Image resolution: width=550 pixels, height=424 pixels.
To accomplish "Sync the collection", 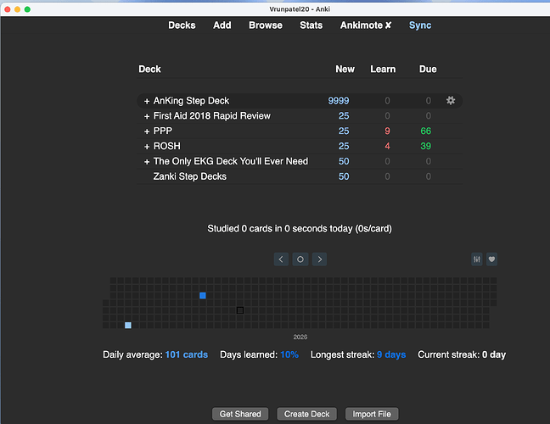I will pyautogui.click(x=420, y=25).
